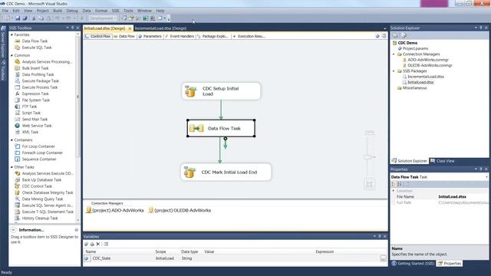Switch to the Class View tab
491x276 pixels.
pyautogui.click(x=442, y=161)
